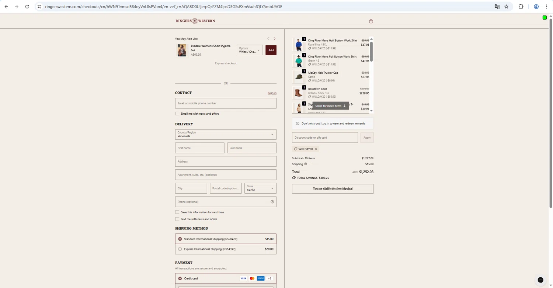553x288 pixels.
Task: Click the Bosstown Boot thumbnail
Action: [x=299, y=93]
